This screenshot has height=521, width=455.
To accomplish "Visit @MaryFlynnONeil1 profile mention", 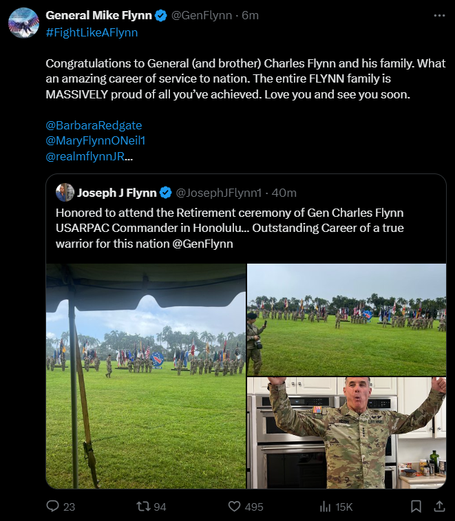I will [96, 140].
